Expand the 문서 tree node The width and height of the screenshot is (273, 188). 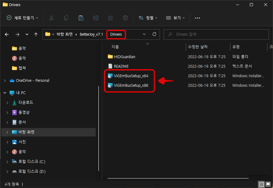click(7, 123)
